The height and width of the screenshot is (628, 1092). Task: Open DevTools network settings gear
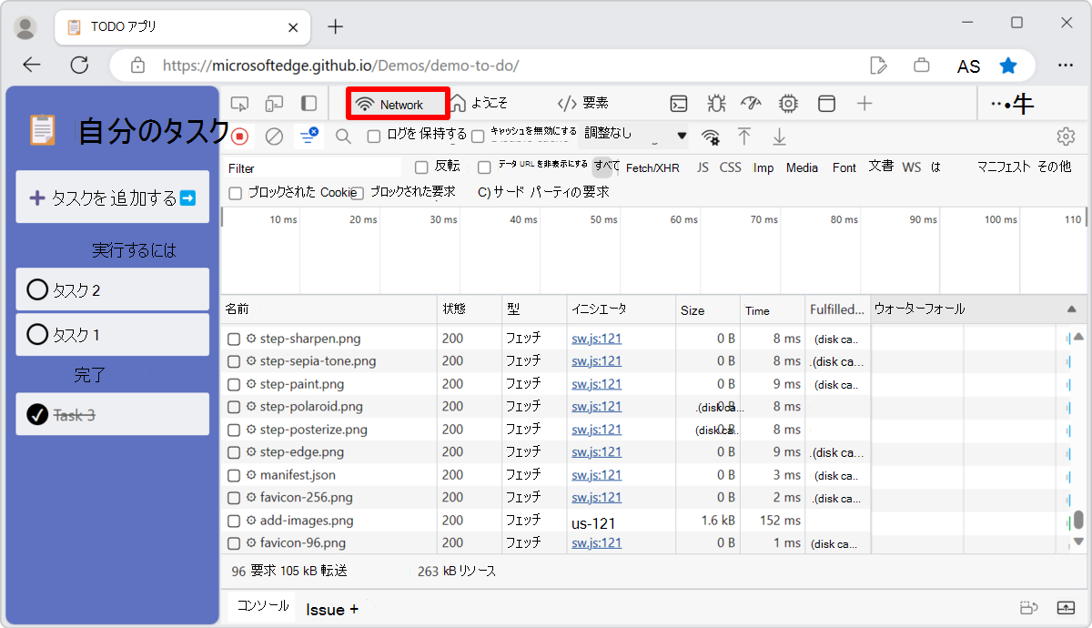pos(1065,135)
